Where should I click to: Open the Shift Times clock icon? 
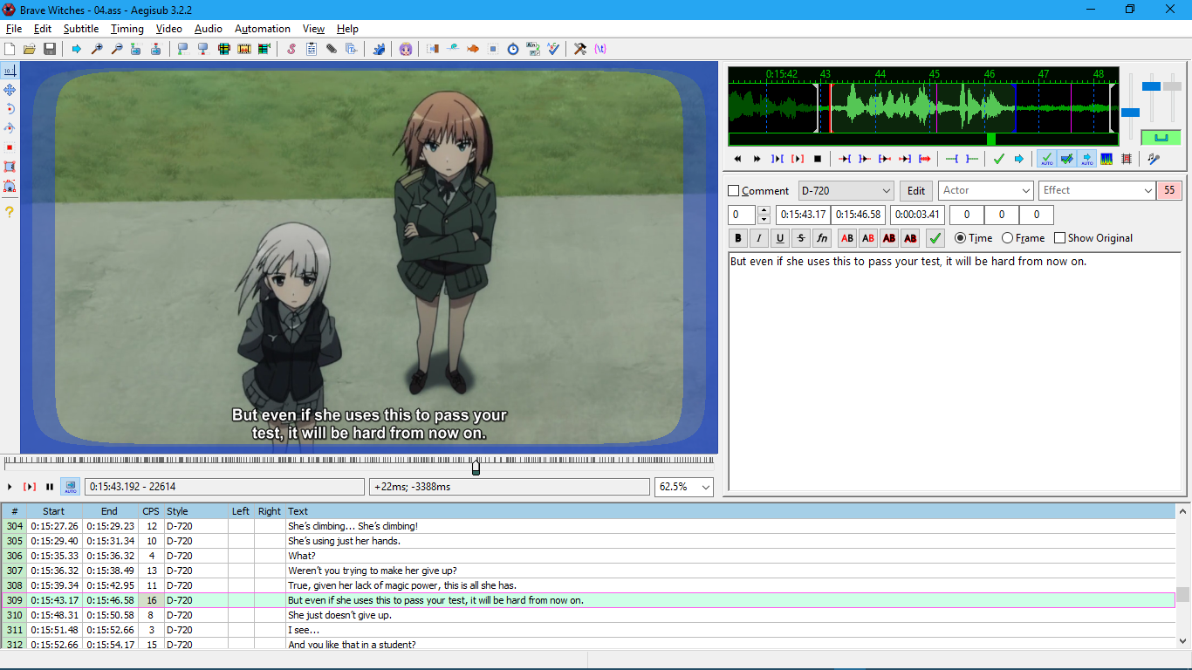513,49
